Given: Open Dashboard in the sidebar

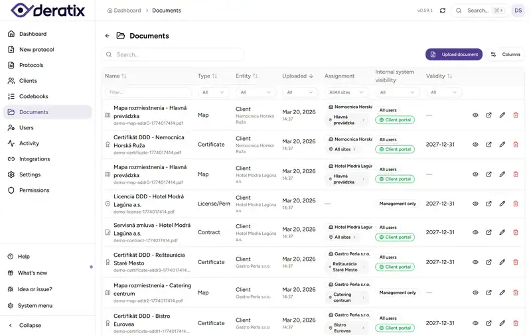Looking at the screenshot, I should pos(47,34).
